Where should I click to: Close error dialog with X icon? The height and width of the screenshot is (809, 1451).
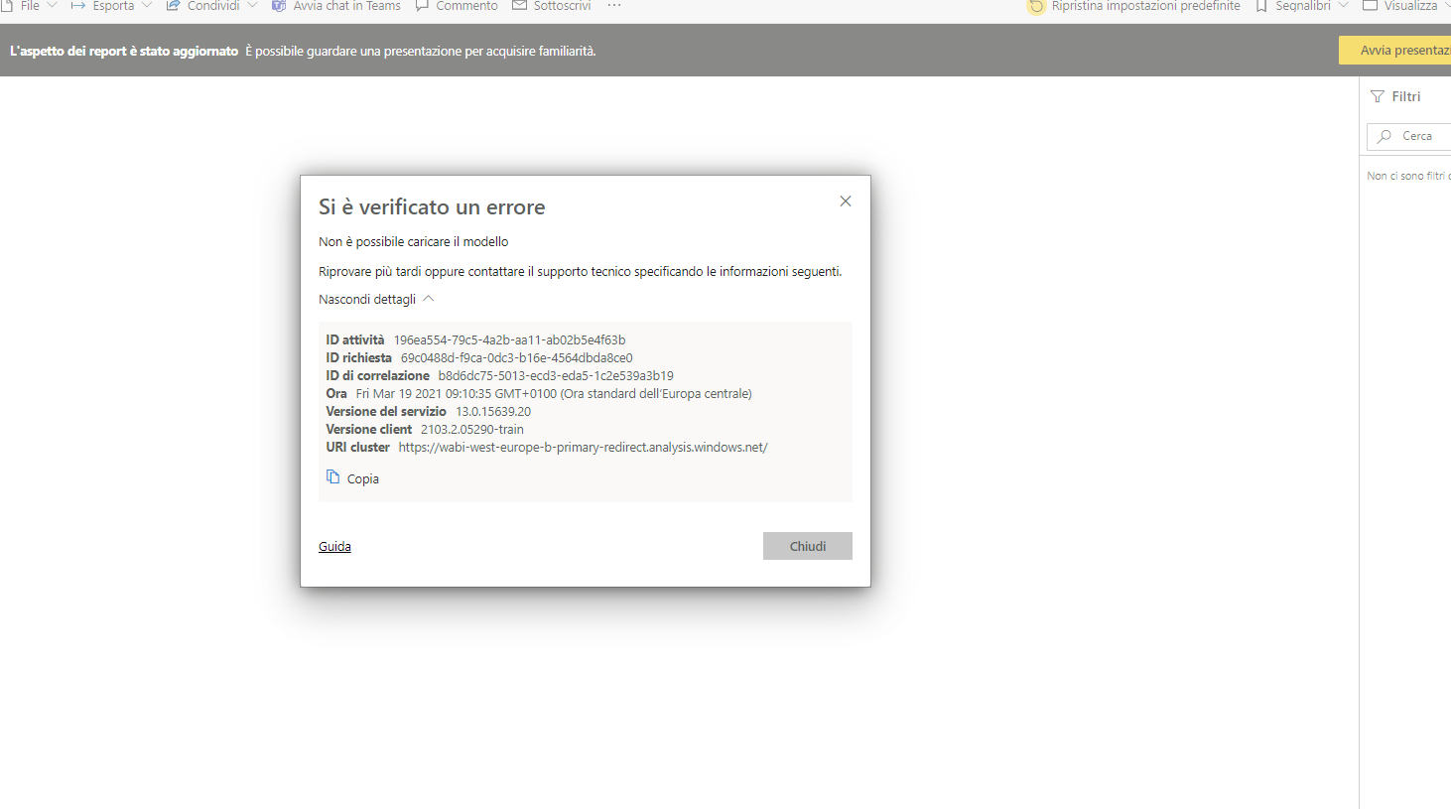[846, 202]
